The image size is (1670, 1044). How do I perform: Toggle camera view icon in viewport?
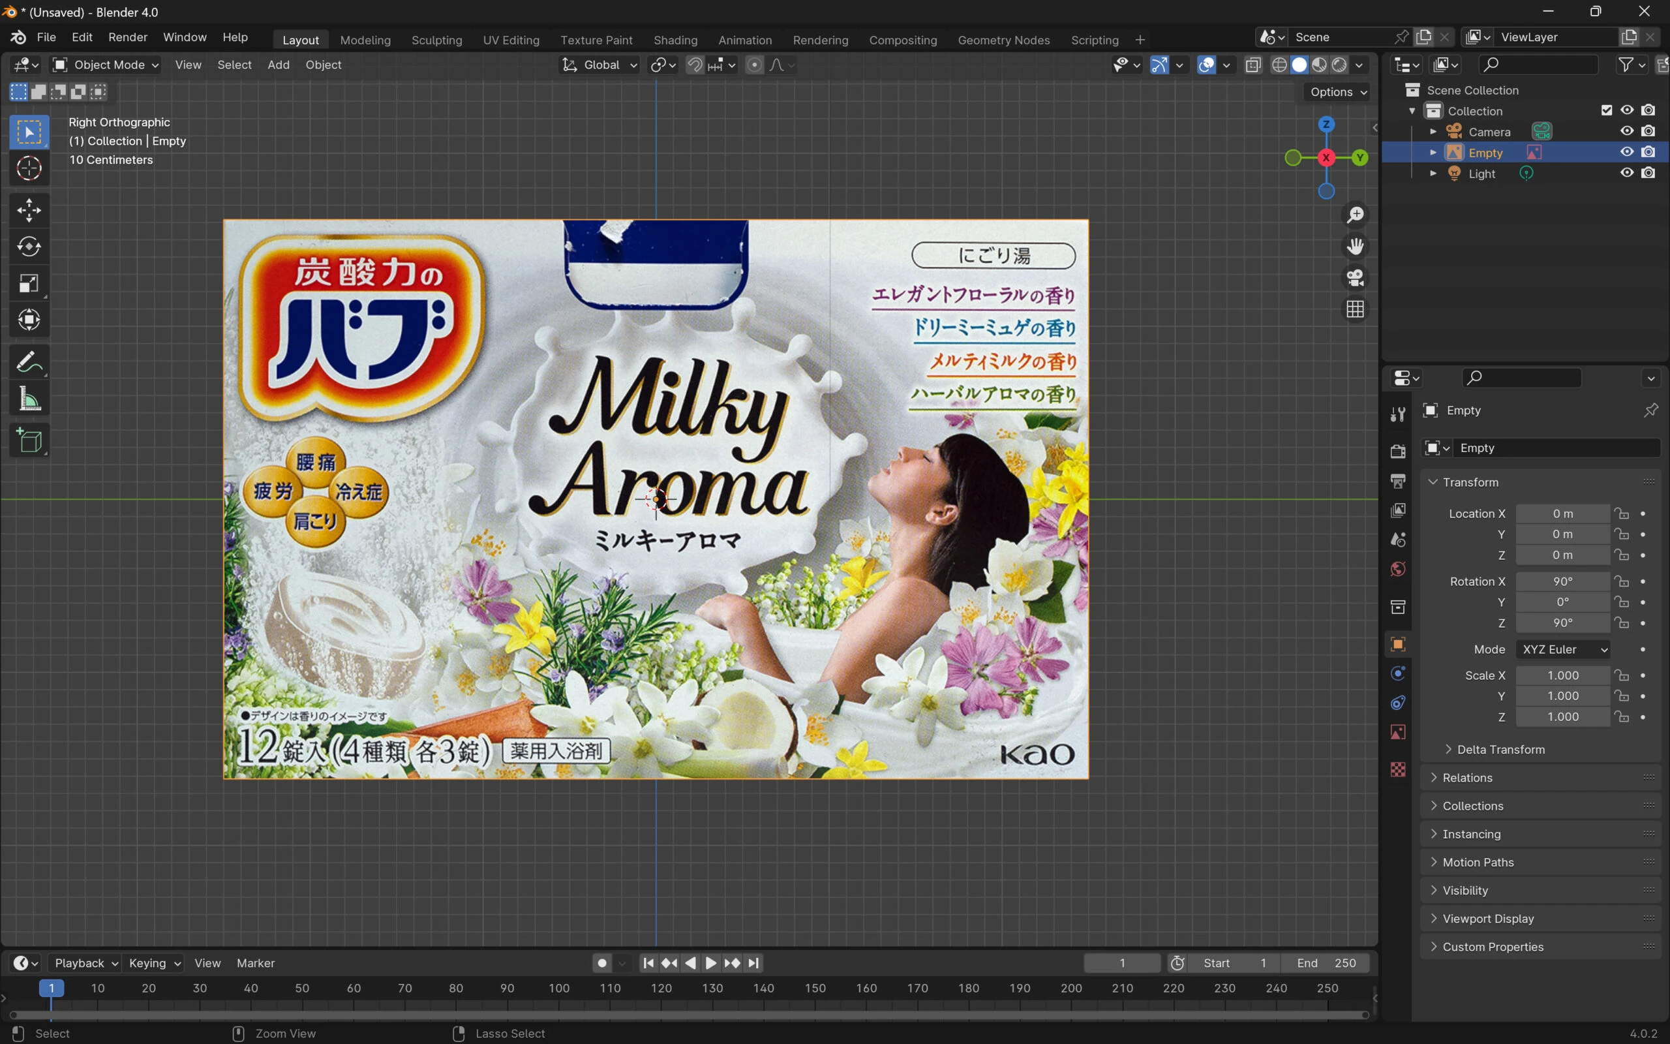pos(1356,277)
